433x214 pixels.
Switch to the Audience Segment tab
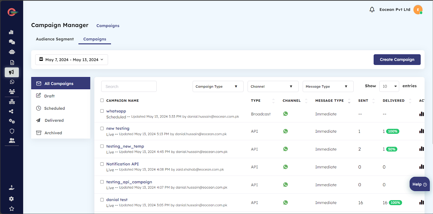pos(55,39)
